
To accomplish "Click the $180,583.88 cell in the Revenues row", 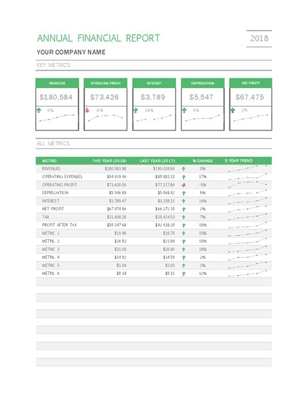I will pyautogui.click(x=115, y=168).
